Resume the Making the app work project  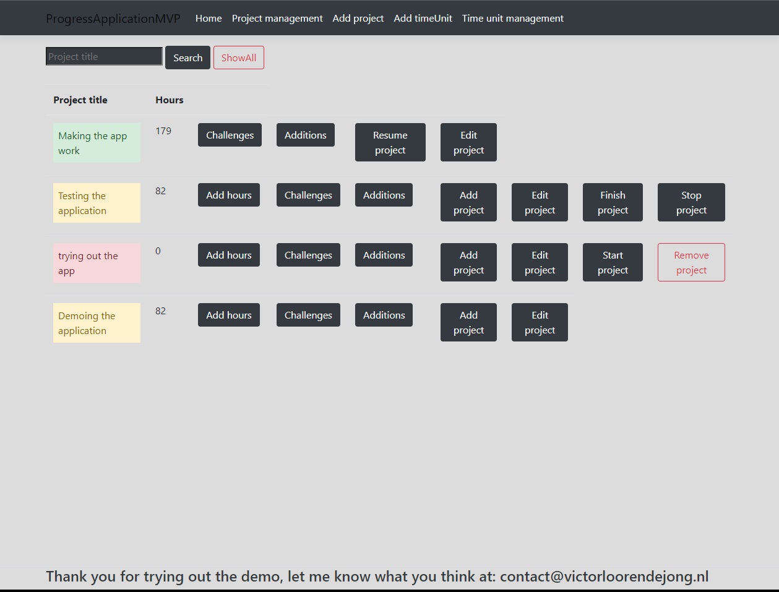click(x=390, y=142)
